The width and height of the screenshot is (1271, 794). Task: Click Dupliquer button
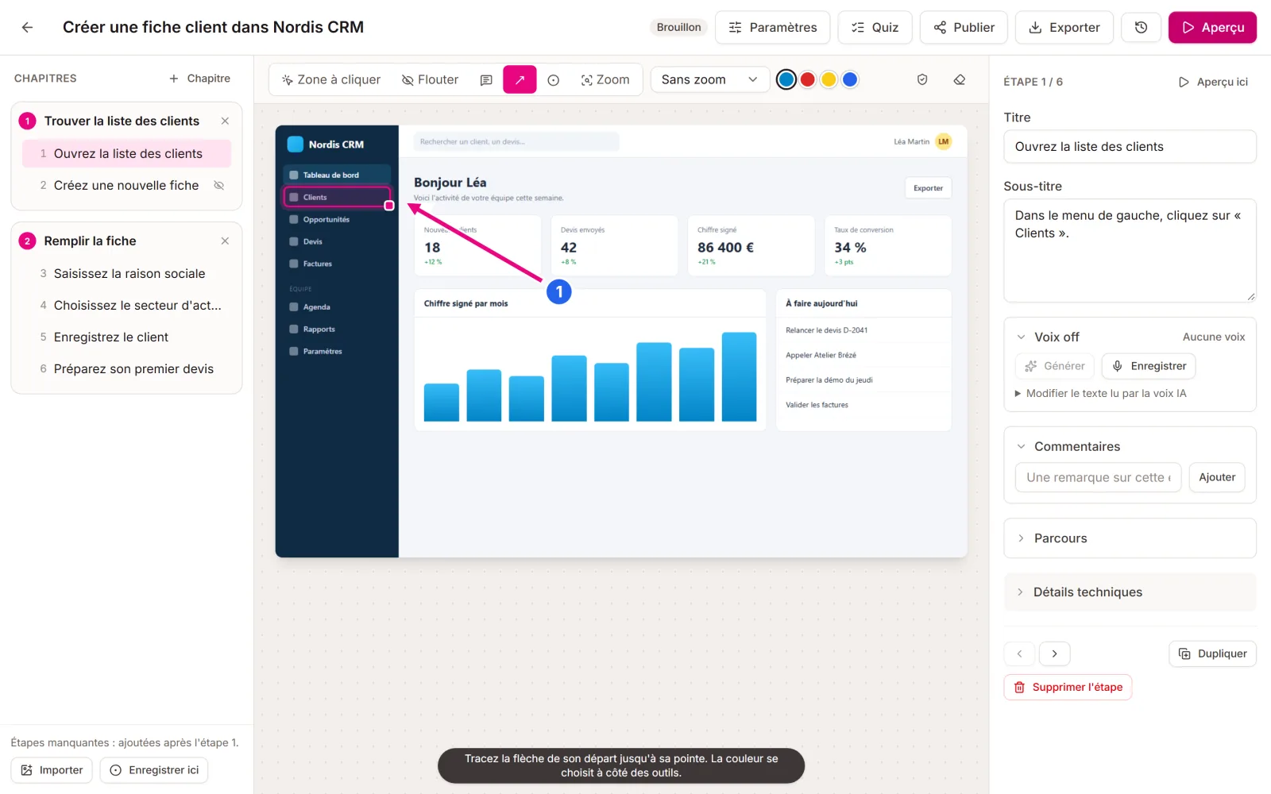tap(1212, 653)
